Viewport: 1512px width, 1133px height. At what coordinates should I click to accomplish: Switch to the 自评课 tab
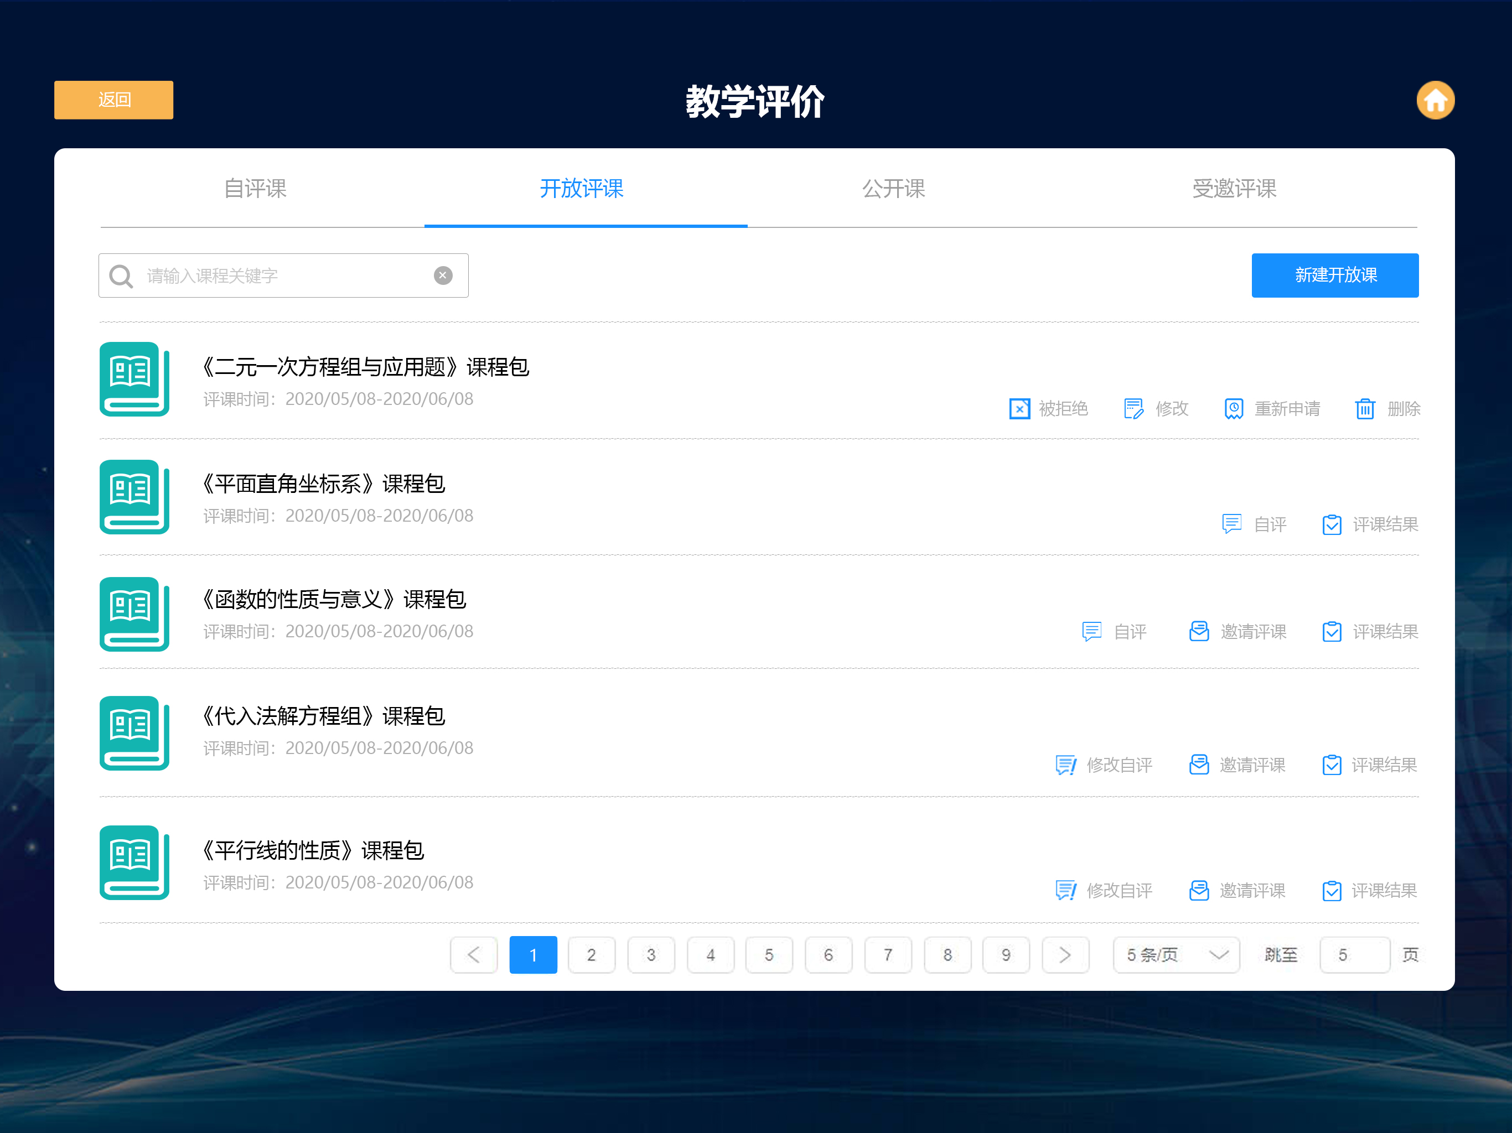[255, 189]
